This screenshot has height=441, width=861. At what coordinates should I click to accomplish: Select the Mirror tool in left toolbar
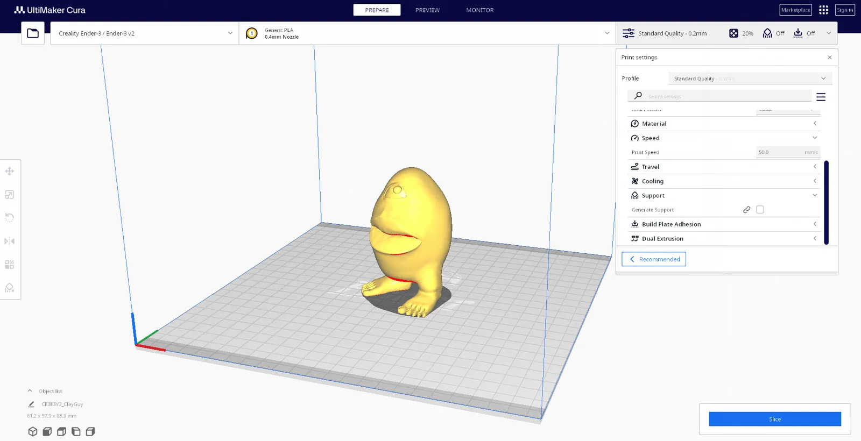[10, 241]
